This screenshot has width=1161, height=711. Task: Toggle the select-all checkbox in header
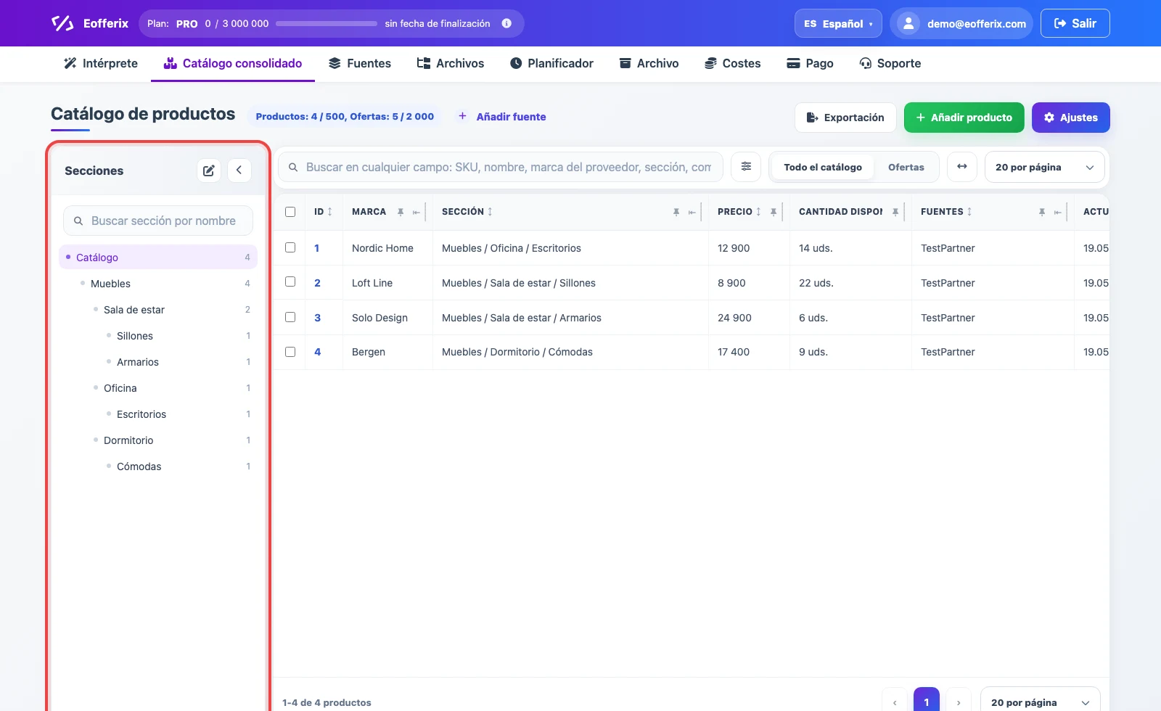[x=290, y=212]
